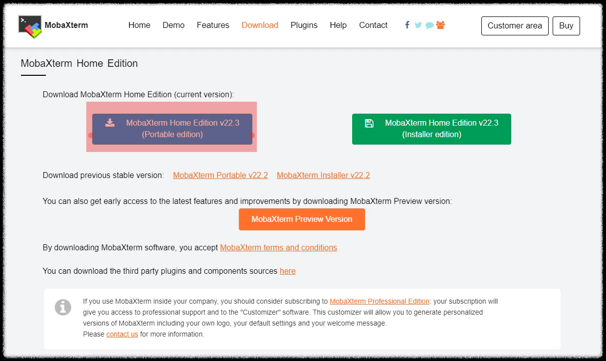The image size is (606, 361).
Task: Go to the Home menu item
Action: click(139, 25)
